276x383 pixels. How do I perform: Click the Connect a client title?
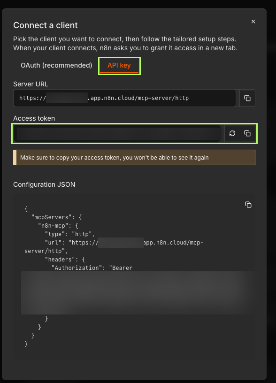[46, 25]
